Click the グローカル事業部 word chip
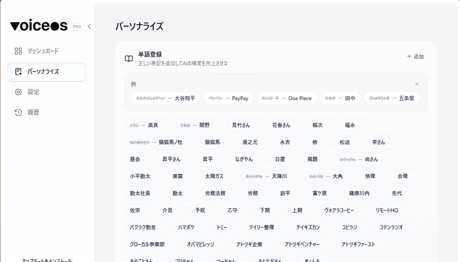The height and width of the screenshot is (262, 460). [x=151, y=244]
